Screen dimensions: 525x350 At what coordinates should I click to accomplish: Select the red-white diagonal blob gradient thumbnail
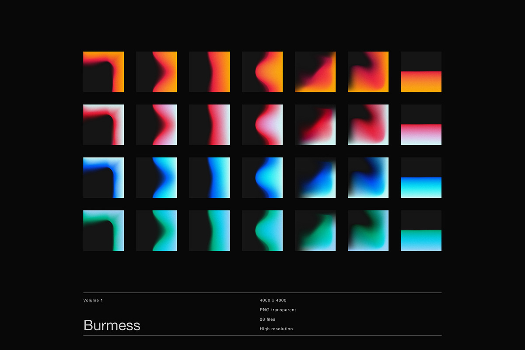coord(315,125)
